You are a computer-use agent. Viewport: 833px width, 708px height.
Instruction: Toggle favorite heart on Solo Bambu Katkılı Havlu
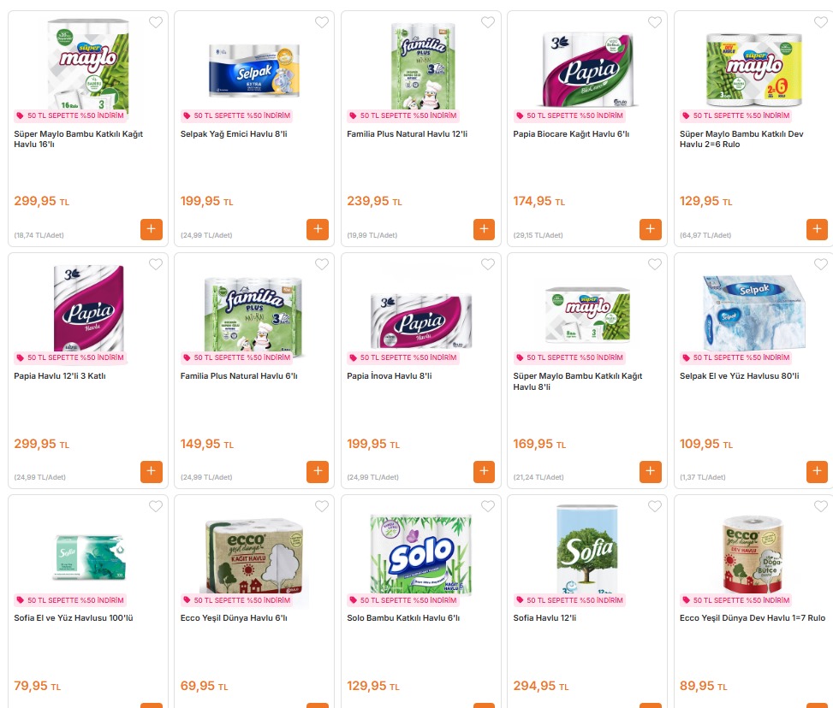tap(488, 506)
